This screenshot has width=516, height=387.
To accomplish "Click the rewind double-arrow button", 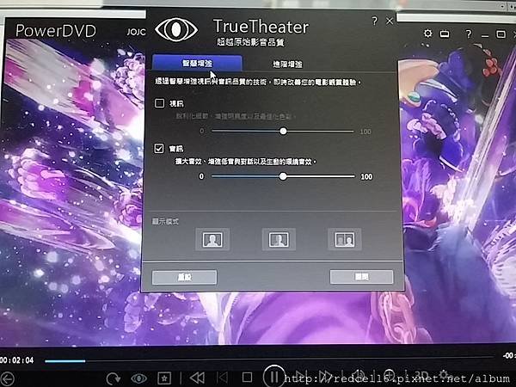I will pyautogui.click(x=197, y=378).
